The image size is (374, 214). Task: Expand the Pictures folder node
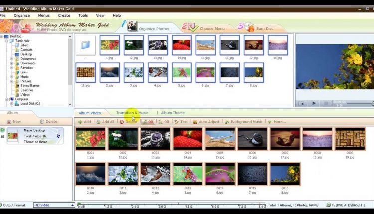(x=12, y=81)
